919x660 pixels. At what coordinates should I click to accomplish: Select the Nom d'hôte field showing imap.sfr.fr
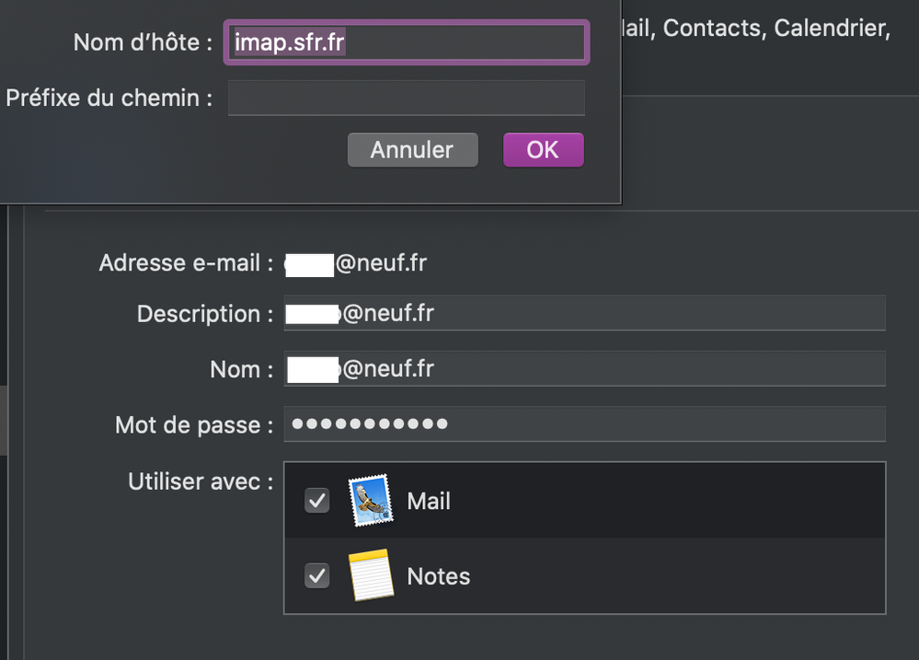[x=406, y=41]
